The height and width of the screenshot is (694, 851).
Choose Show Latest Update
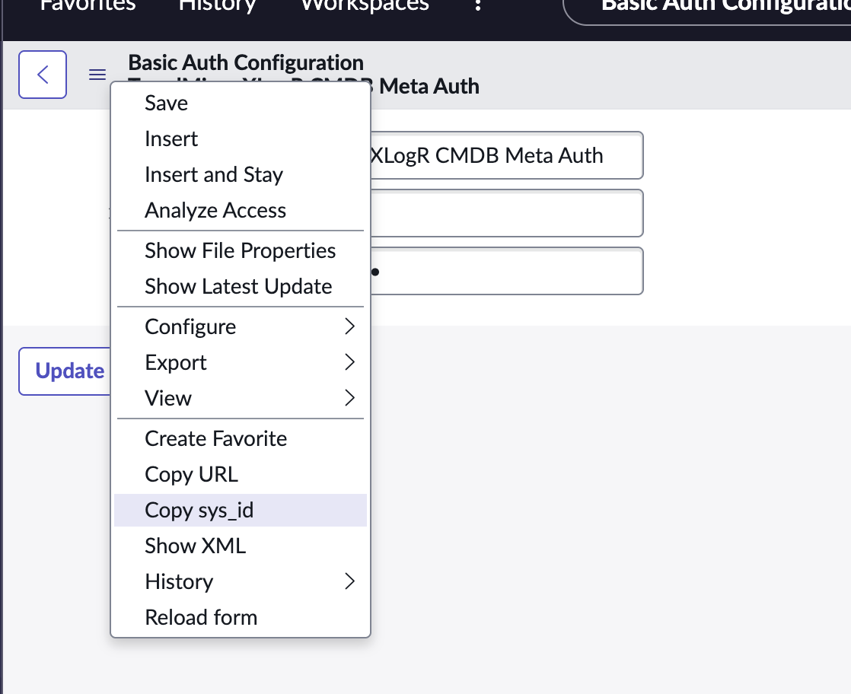click(x=238, y=286)
